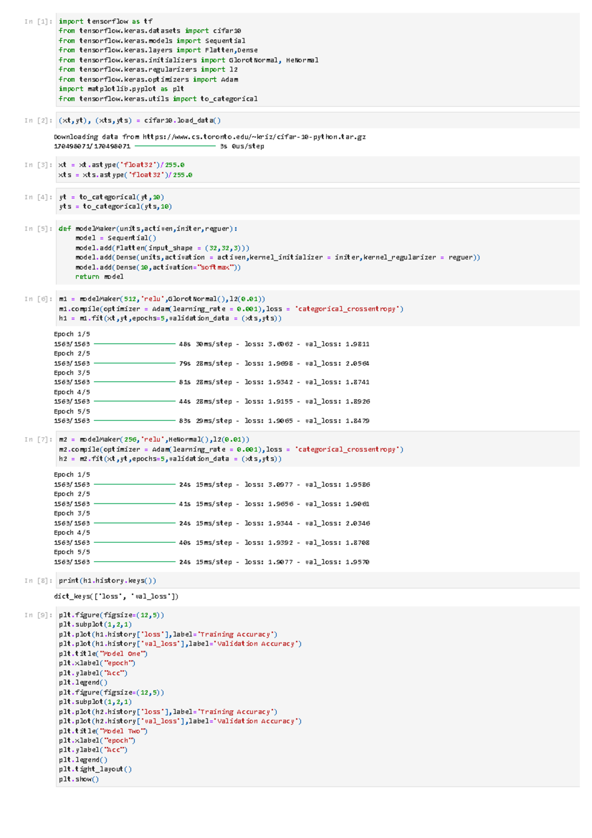The width and height of the screenshot is (592, 838).
Task: Click the download progress bar in cell 2 output
Action: coord(175,147)
